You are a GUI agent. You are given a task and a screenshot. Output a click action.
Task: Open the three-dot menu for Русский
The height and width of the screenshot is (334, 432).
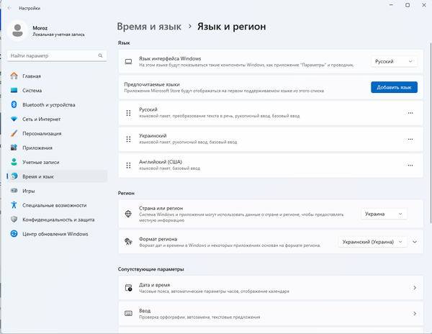click(410, 113)
